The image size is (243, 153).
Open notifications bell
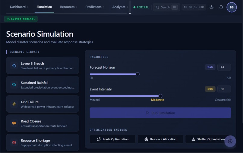(221, 7)
